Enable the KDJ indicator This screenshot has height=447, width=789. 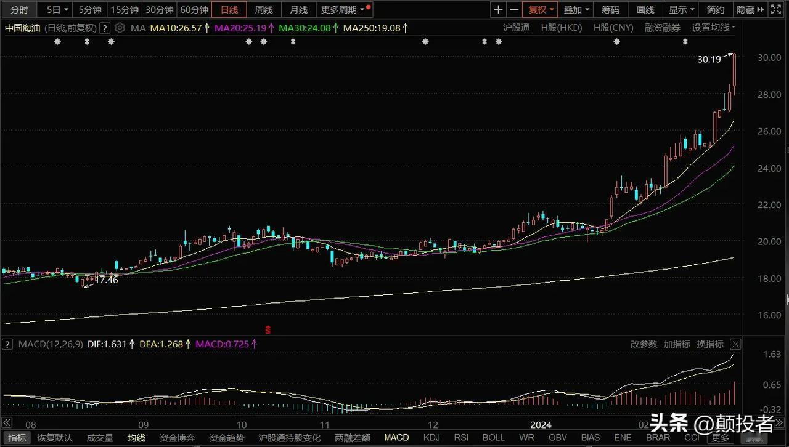click(431, 438)
